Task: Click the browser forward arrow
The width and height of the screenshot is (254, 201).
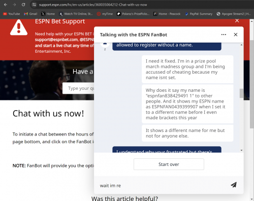Action: pyautogui.click(x=14, y=5)
